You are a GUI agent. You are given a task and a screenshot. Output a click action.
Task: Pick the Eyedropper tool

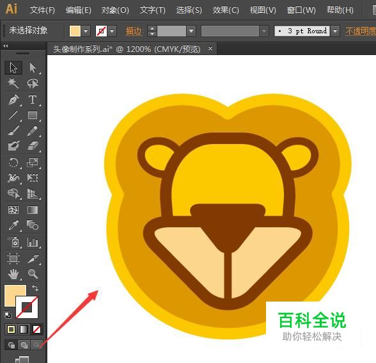(13, 225)
